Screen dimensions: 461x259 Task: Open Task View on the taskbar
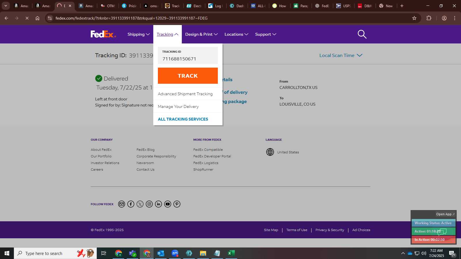coord(104,253)
